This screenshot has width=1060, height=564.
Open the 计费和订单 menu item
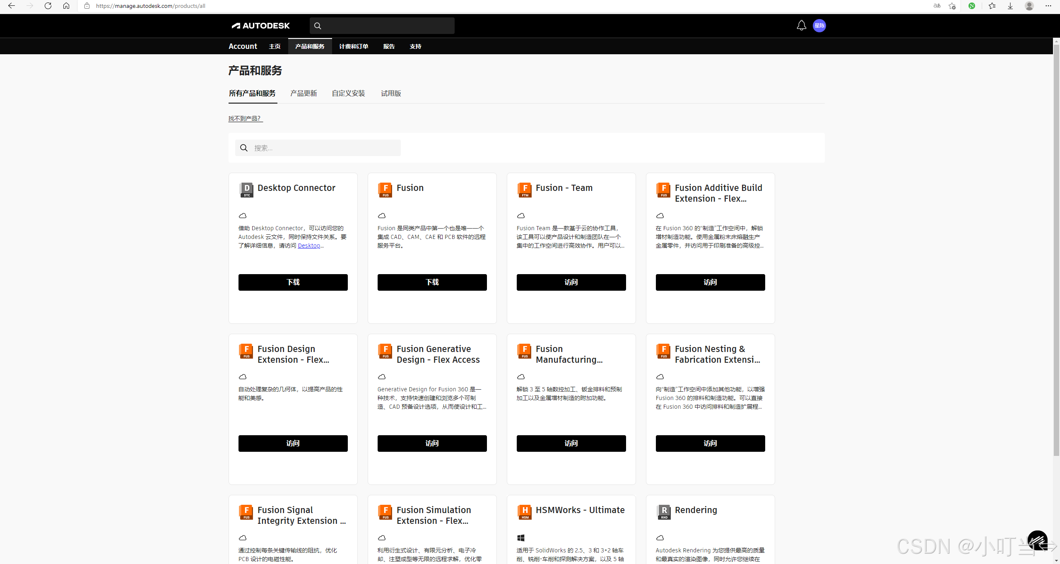[354, 46]
